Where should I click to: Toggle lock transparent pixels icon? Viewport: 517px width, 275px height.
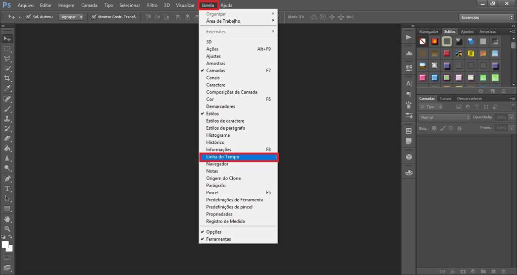click(434, 128)
